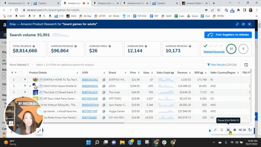Toggle the select-all rows checkbox in the header
261x147 pixels.
20,73
